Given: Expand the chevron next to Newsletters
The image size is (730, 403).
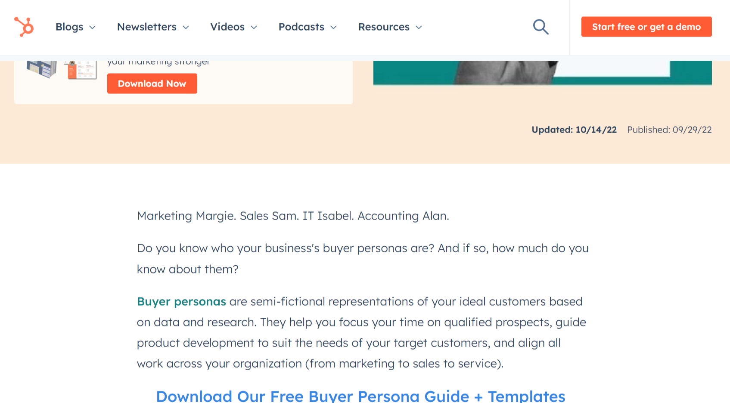Looking at the screenshot, I should (186, 28).
